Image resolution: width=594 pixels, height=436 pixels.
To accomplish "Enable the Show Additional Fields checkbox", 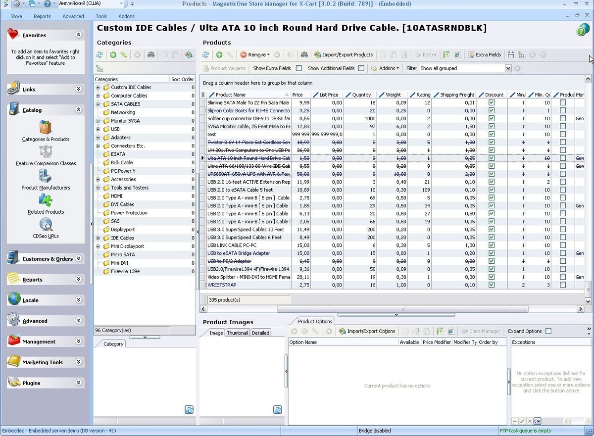I will click(x=362, y=68).
